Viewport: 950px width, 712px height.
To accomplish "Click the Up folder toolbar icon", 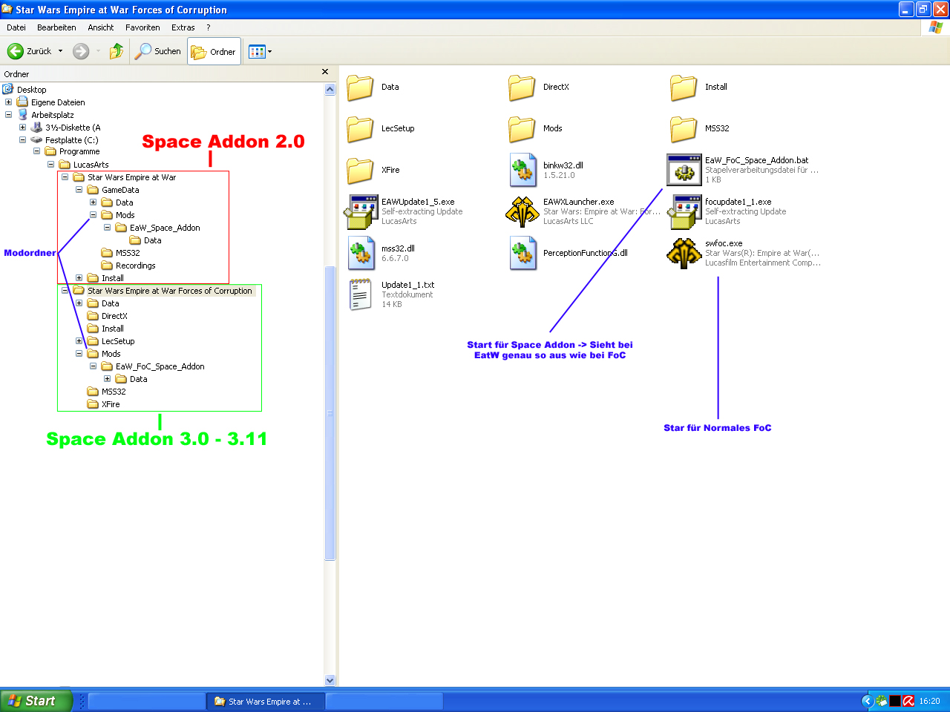I will pos(117,51).
